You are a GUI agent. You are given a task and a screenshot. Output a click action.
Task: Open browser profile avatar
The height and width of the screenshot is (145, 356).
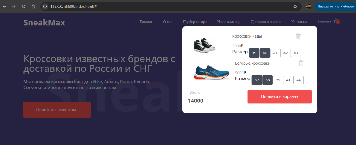[308, 7]
